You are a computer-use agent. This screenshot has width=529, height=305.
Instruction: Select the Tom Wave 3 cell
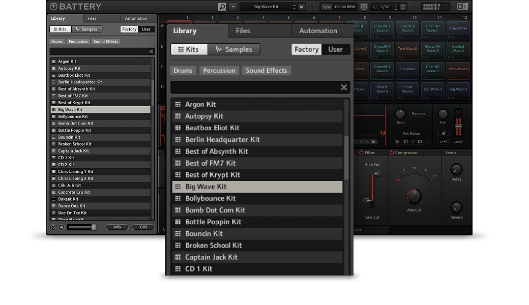[407, 50]
